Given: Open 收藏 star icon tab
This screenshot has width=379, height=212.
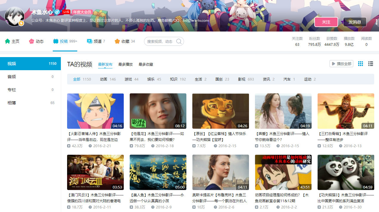Looking at the screenshot, I should 117,41.
